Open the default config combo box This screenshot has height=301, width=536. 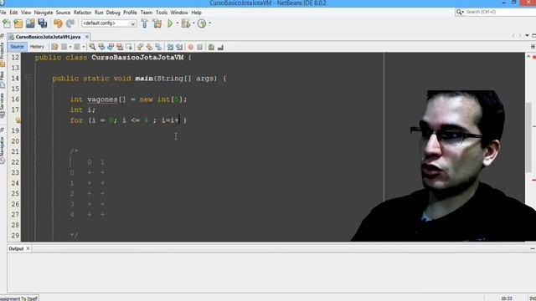pos(109,23)
